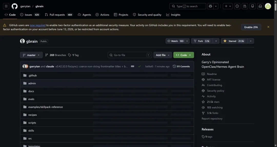277x147 pixels.
Task: Open the .github folder
Action: tap(33, 75)
